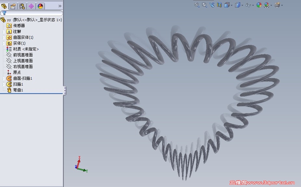The width and height of the screenshot is (301, 187).
Task: Expand the 实体(1) folder
Action: (x=3, y=43)
